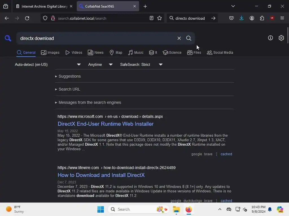The image size is (289, 216).
Task: Open the Firefox View tab icon
Action: [6, 6]
